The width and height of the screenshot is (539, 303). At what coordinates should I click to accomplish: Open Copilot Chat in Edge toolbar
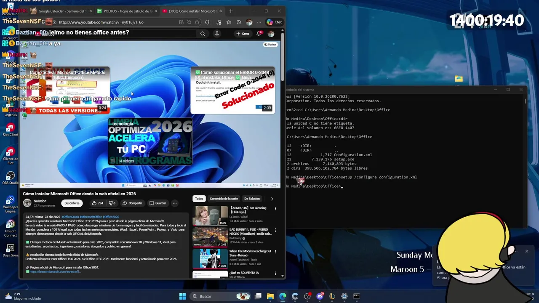pos(274,22)
